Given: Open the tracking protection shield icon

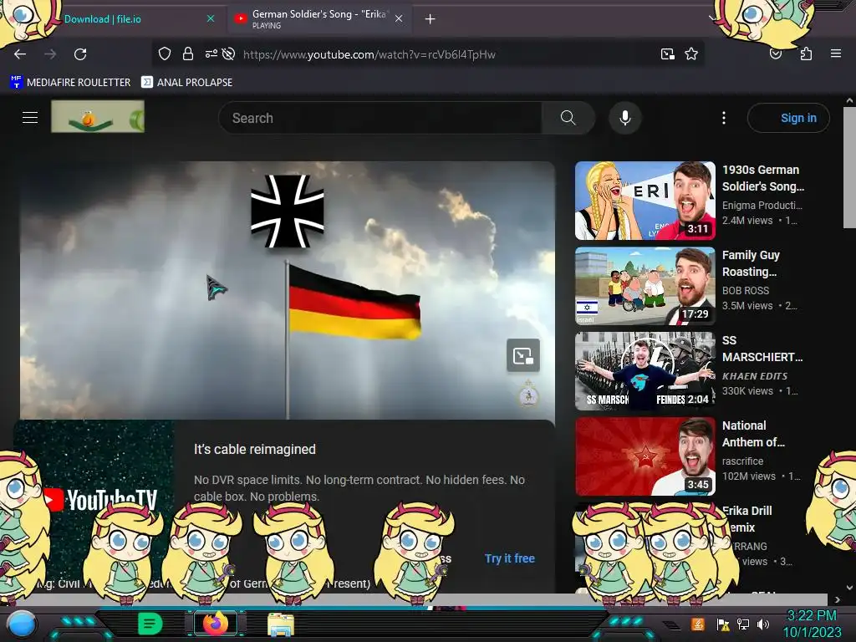Looking at the screenshot, I should (x=165, y=53).
